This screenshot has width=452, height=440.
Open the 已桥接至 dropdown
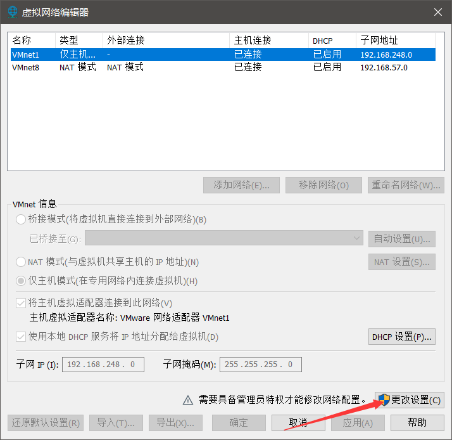[x=224, y=238]
